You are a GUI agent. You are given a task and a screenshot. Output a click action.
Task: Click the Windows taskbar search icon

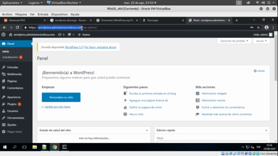pos(15,147)
